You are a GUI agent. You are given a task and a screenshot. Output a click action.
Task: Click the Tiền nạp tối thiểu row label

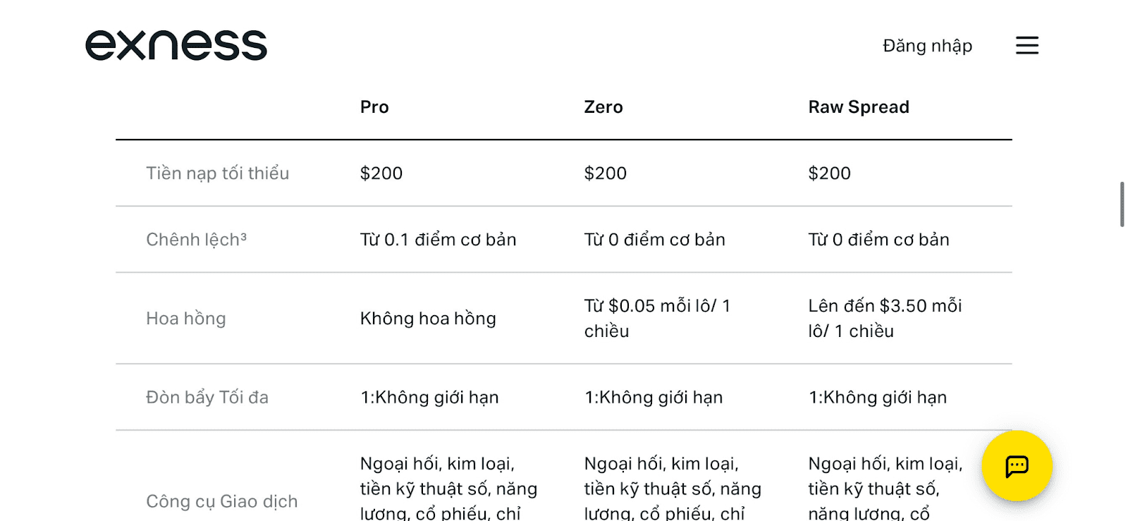(217, 173)
